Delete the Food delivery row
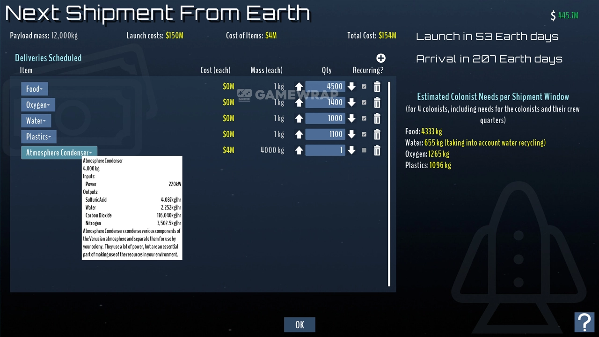599x337 pixels. [377, 87]
